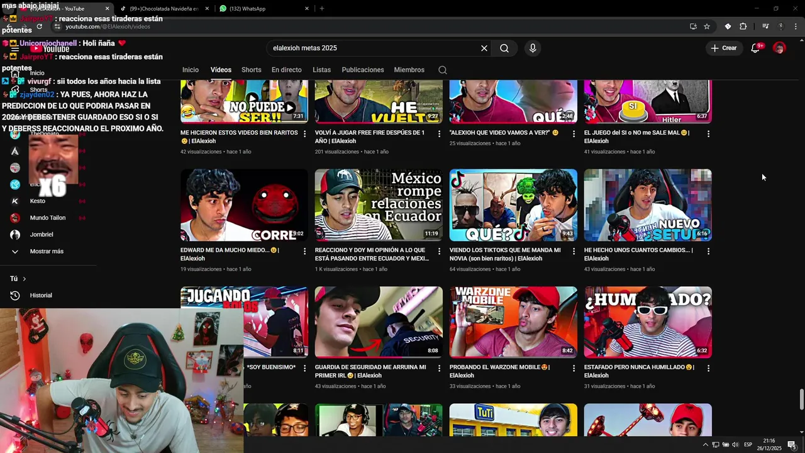
Task: Open the HE HECHO UNOS CUANTOS CAMBIOS title
Action: (x=638, y=254)
